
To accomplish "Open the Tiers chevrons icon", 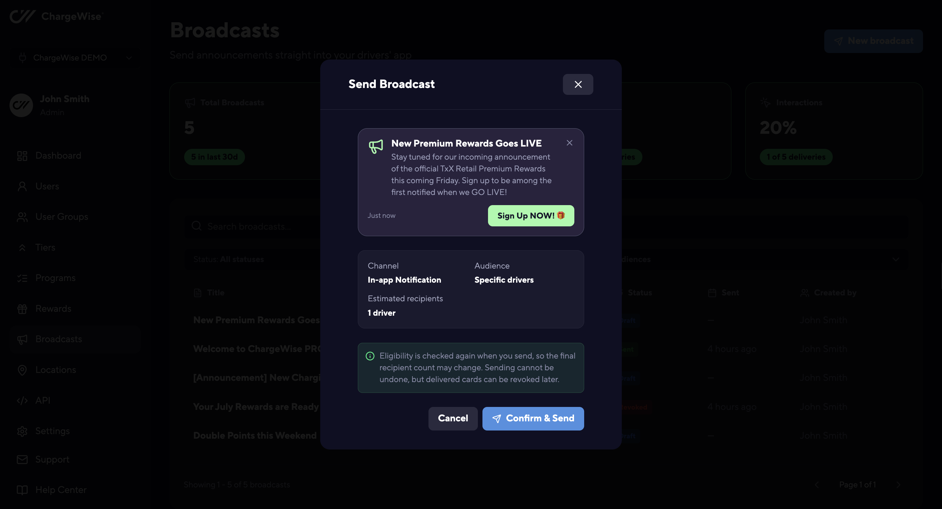I will (x=22, y=248).
